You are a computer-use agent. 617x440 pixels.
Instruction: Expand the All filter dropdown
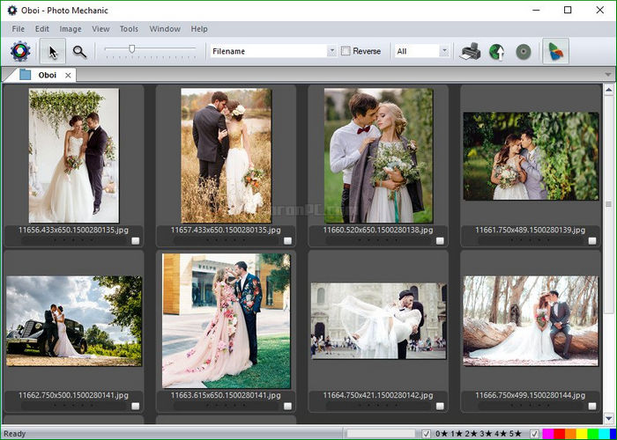coord(444,51)
